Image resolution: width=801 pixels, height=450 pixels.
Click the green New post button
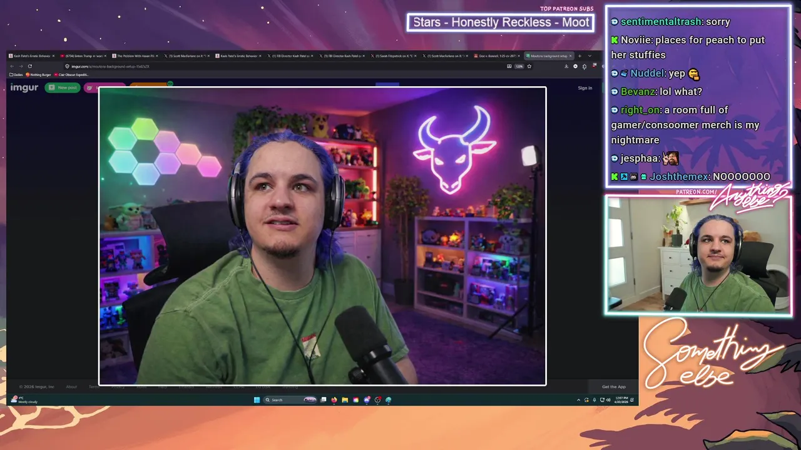(x=63, y=87)
